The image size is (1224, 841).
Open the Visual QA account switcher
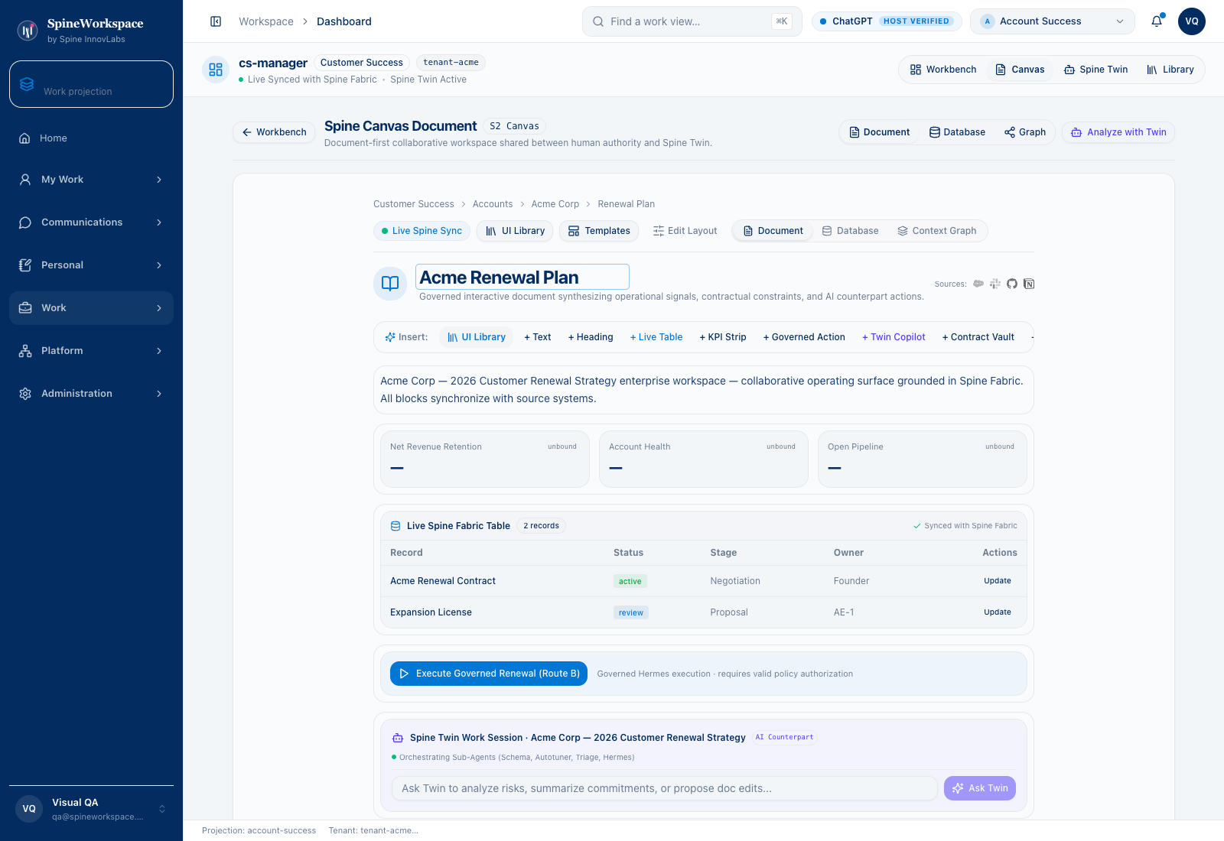[x=91, y=809]
